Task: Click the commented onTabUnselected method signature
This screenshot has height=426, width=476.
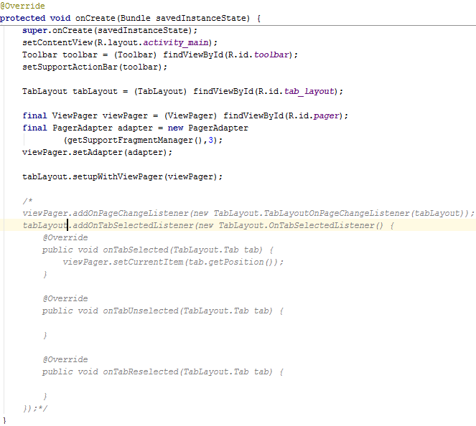Action: 163,311
